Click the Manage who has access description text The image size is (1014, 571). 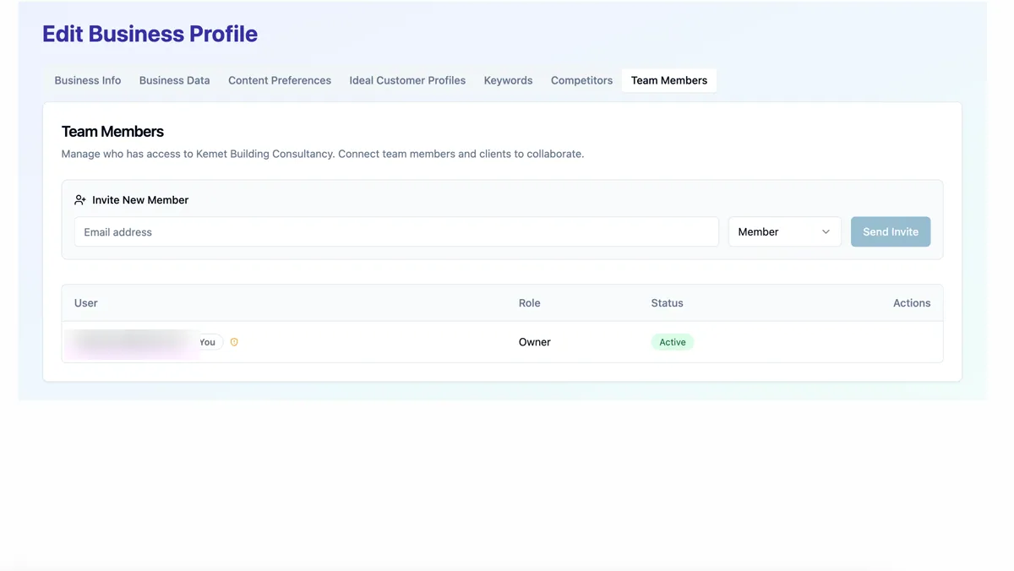click(323, 155)
